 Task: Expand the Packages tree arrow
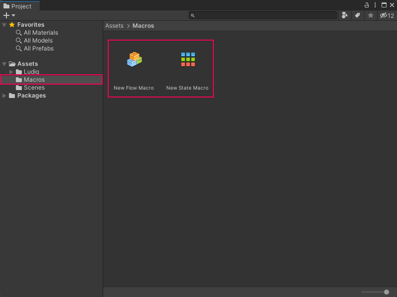(x=4, y=96)
